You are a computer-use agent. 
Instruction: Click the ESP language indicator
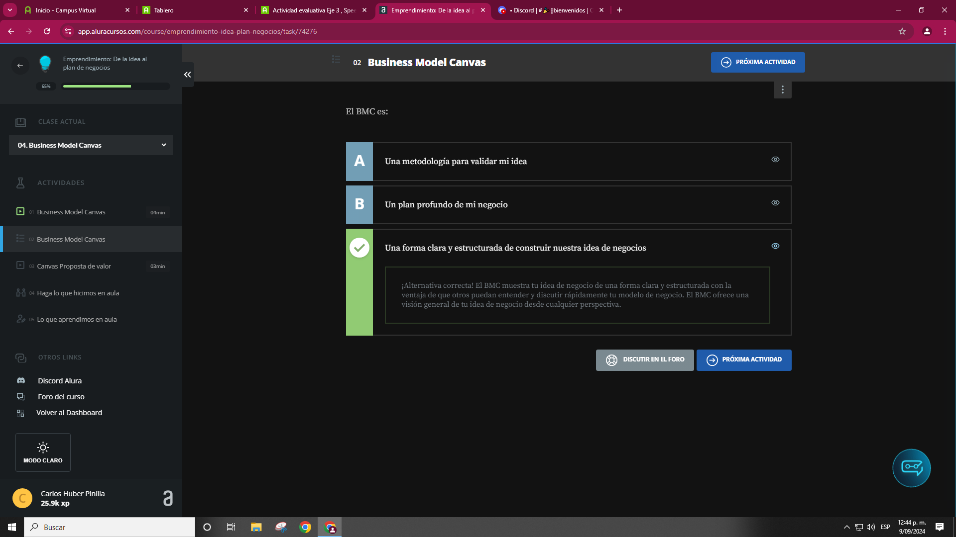[885, 527]
